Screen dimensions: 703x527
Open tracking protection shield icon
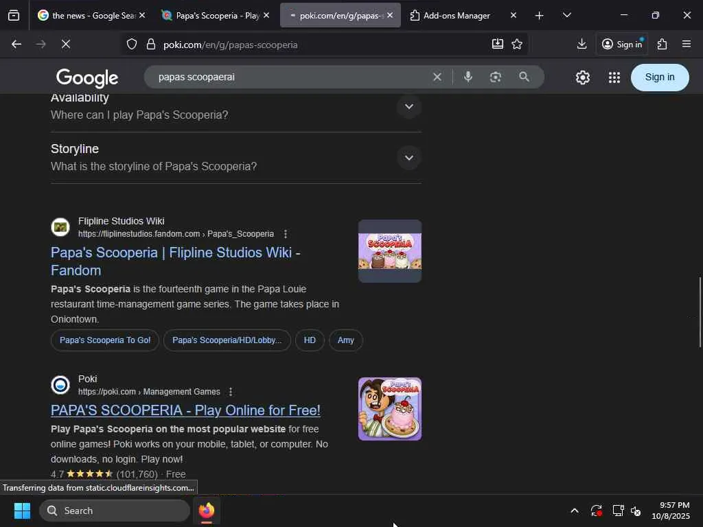click(131, 45)
